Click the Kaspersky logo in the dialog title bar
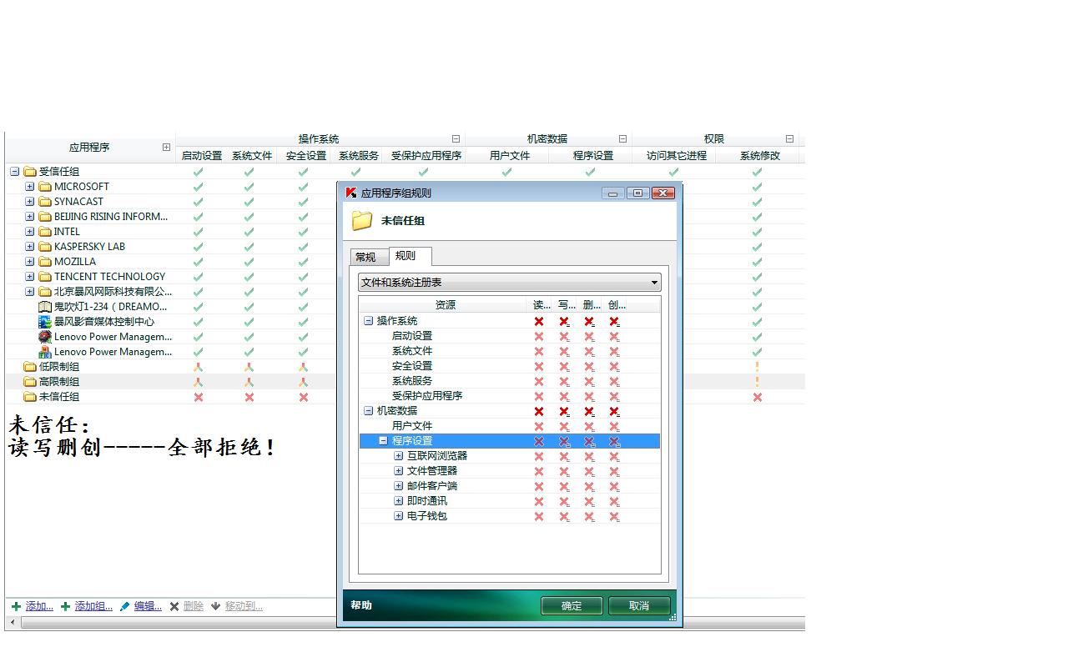Viewport: 1068px width, 667px height. (x=351, y=193)
